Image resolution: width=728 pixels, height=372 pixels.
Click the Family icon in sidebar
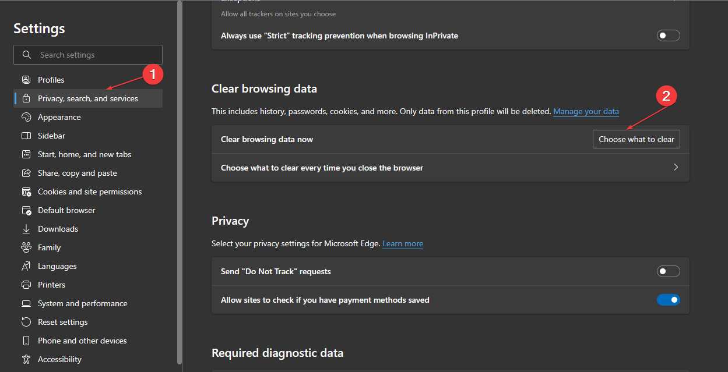click(26, 247)
